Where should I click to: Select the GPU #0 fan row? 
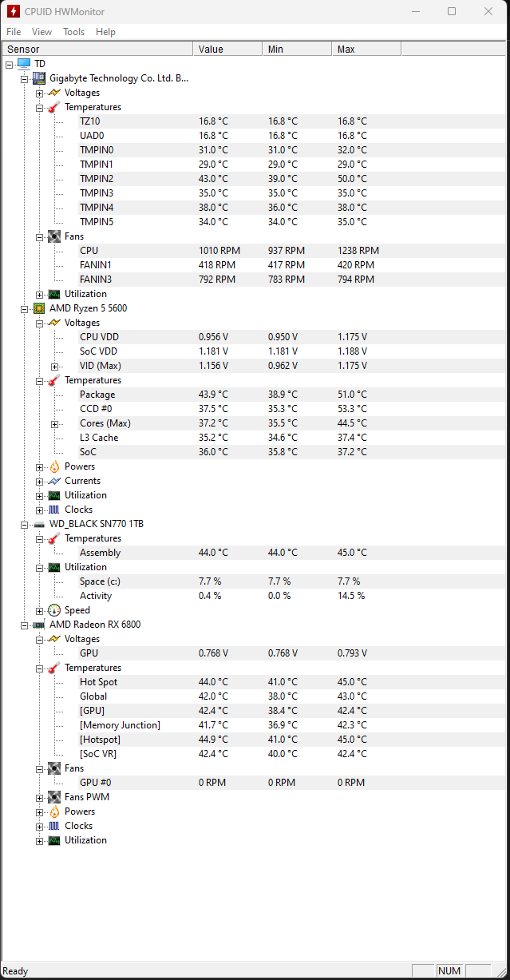click(x=255, y=783)
